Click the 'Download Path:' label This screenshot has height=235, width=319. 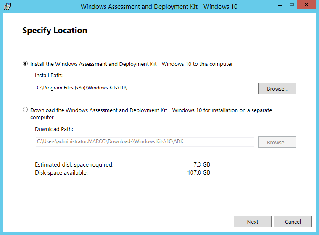click(x=54, y=129)
